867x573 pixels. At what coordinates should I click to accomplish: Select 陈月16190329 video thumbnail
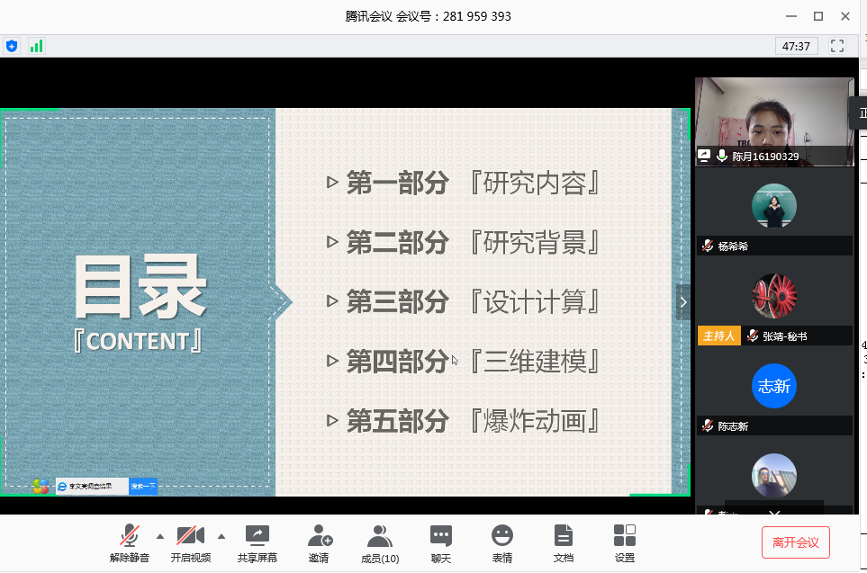774,121
